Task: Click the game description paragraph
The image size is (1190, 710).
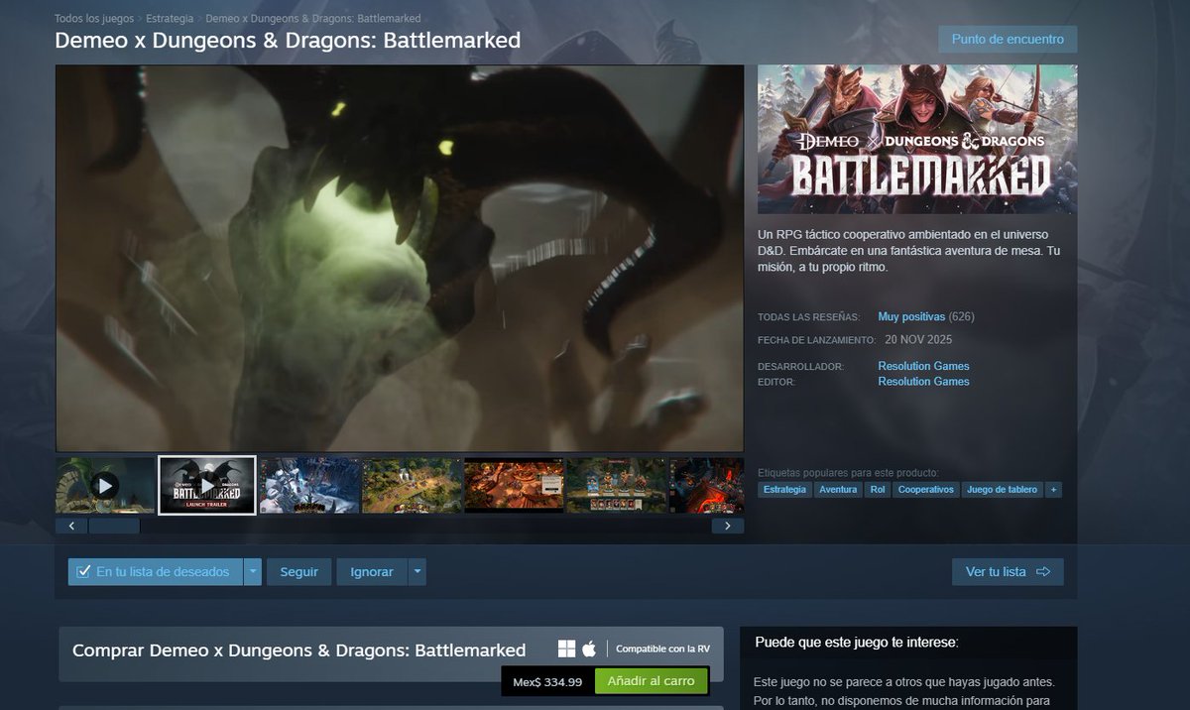Action: [x=908, y=251]
